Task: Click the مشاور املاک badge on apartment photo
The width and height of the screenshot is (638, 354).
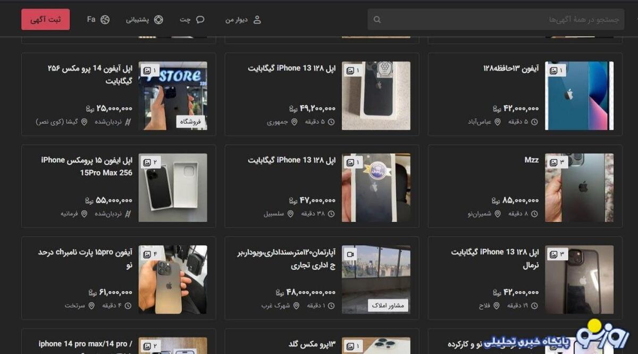Action: coord(388,306)
